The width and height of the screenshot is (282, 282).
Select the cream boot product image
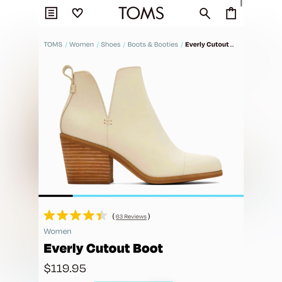141,124
